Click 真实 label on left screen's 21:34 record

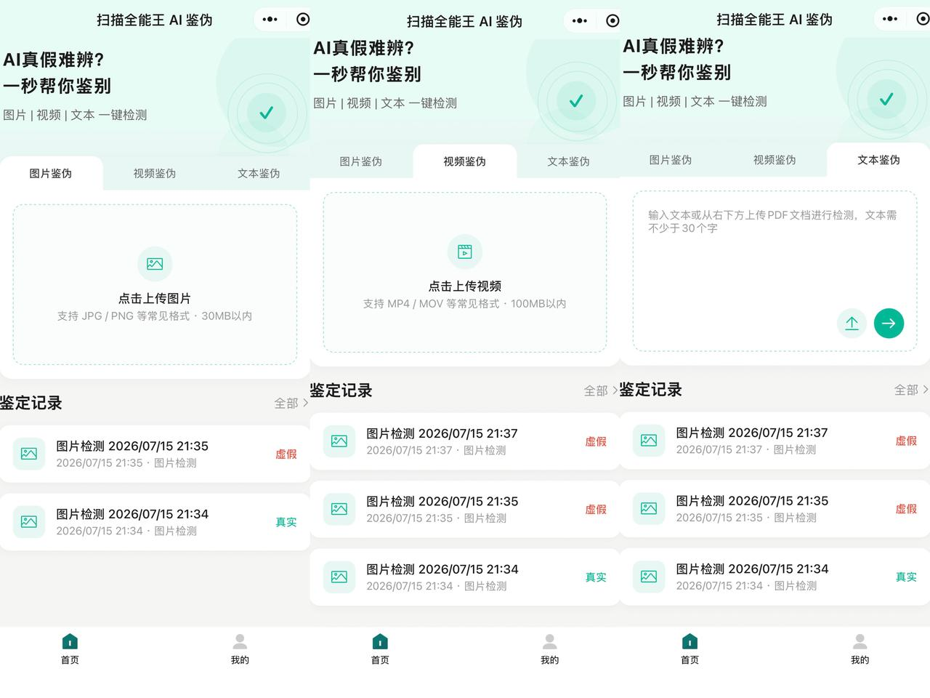click(x=286, y=522)
